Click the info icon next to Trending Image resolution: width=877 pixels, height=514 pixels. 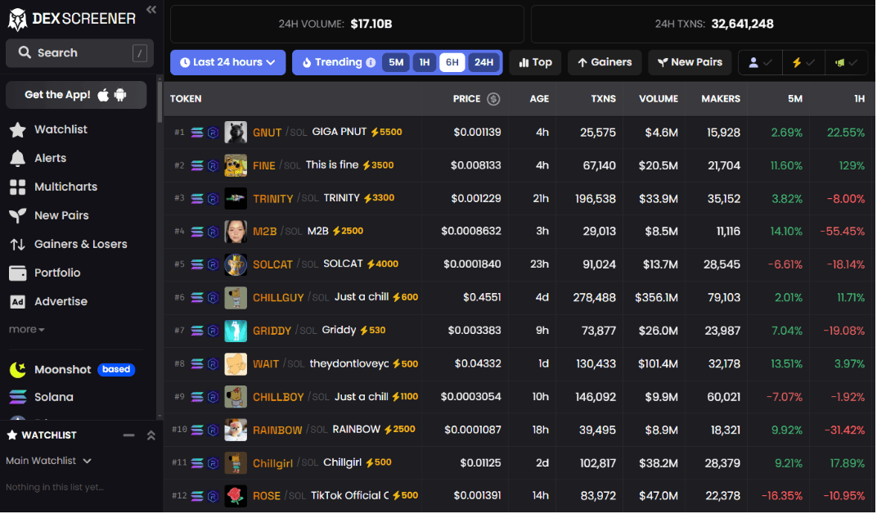click(371, 62)
